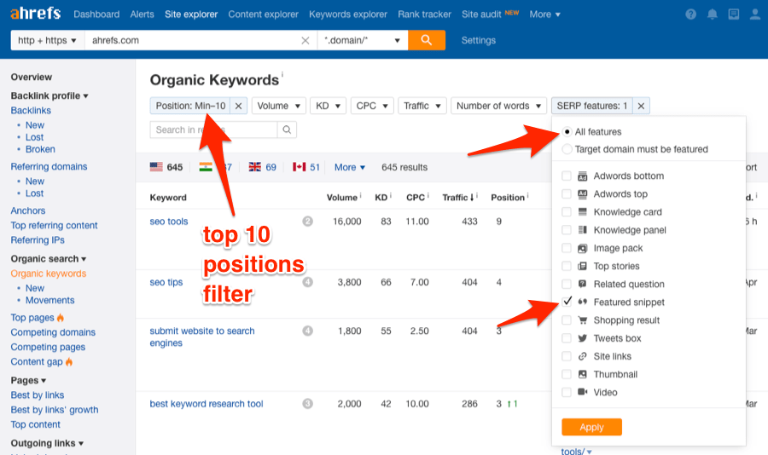The height and width of the screenshot is (455, 768).
Task: Check the Adwords top checkbox
Action: 567,193
